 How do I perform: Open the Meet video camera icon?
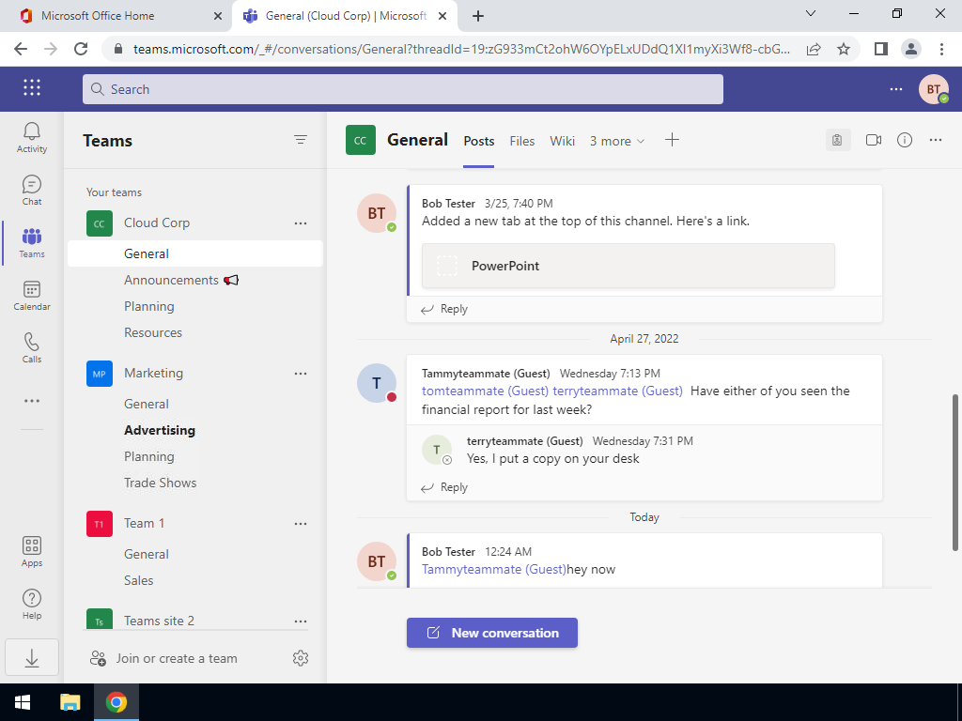pyautogui.click(x=874, y=141)
